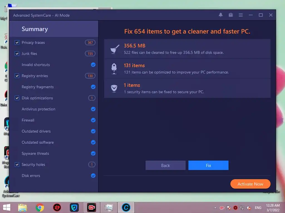The height and width of the screenshot is (213, 285).
Task: Click the Fix button
Action: pyautogui.click(x=208, y=165)
